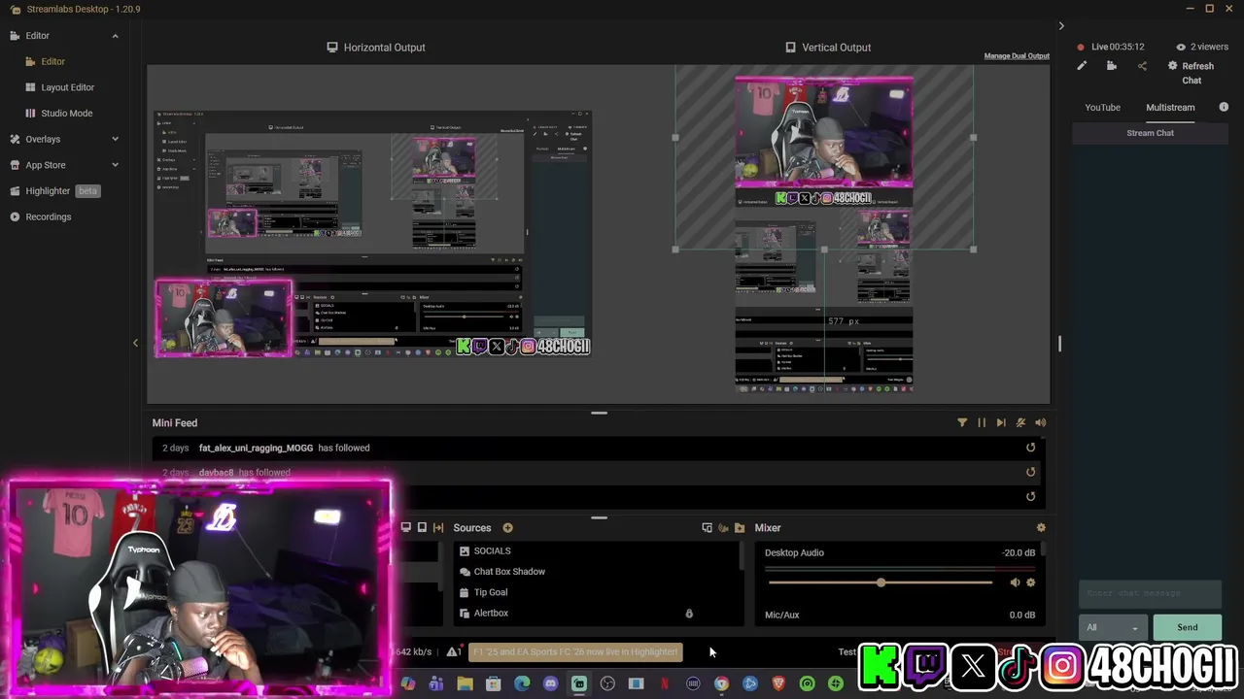Click the audio source icon above sources list
This screenshot has width=1244, height=699.
(x=723, y=528)
